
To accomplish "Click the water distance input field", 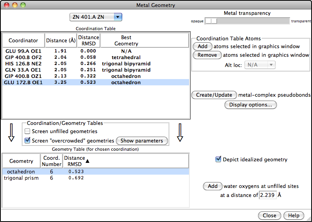I will tap(267, 195).
